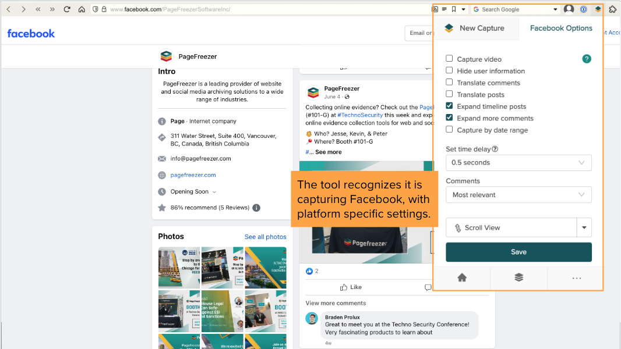Open the time delay dropdown showing 0.5 seconds
The height and width of the screenshot is (349, 621).
click(518, 163)
